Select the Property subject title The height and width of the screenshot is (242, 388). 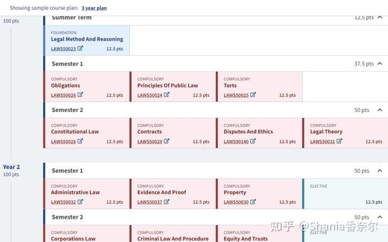pyautogui.click(x=235, y=192)
